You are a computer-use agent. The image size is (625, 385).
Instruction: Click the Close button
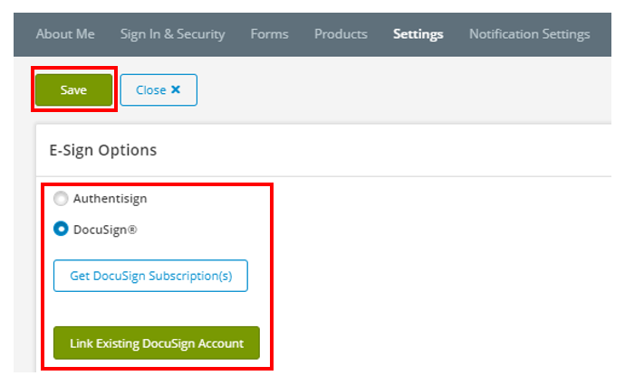pos(159,90)
